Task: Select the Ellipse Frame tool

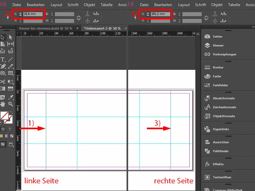Action: 3,73
